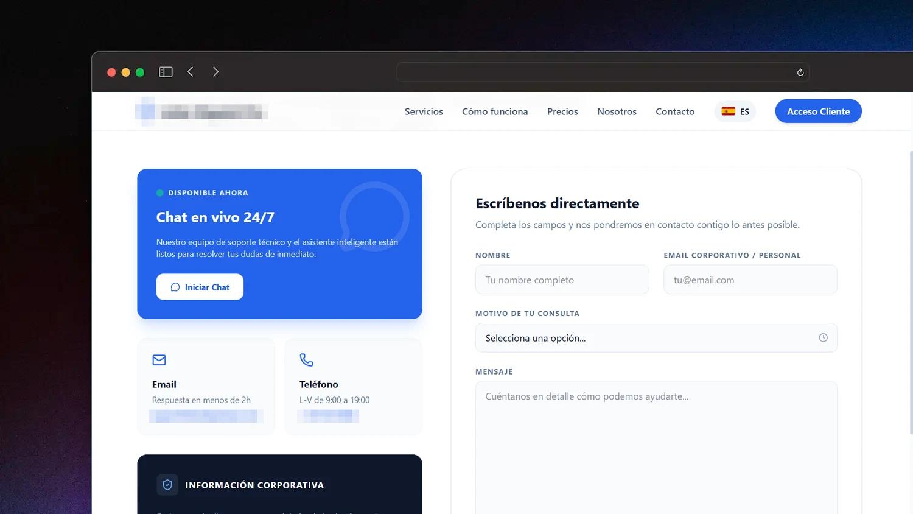Select Contacto in the navigation bar
The height and width of the screenshot is (514, 913).
675,111
